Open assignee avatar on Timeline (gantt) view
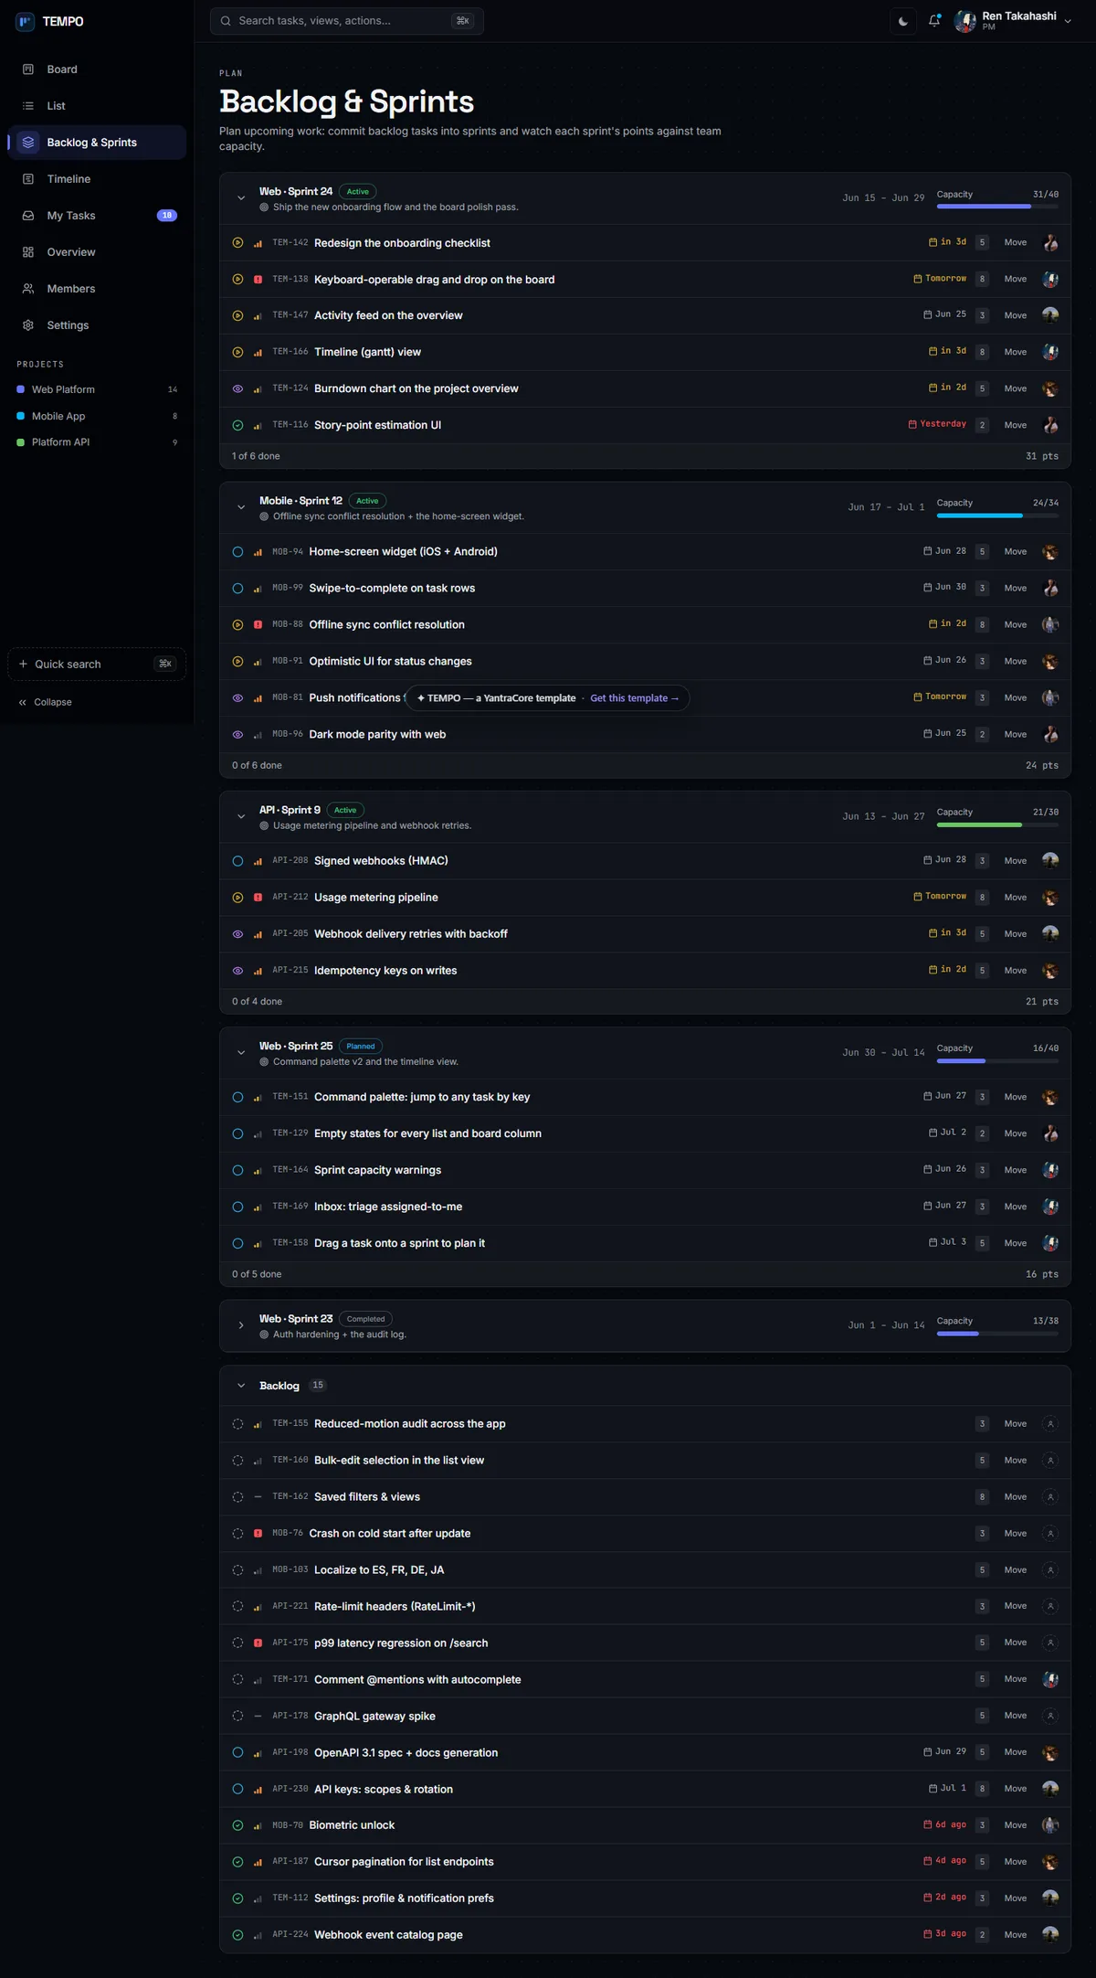1096x1978 pixels. coord(1050,352)
